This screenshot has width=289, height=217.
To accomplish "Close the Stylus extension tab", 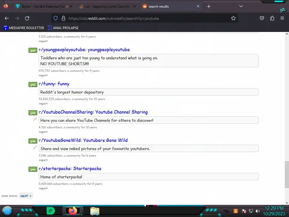I will tap(71, 6).
